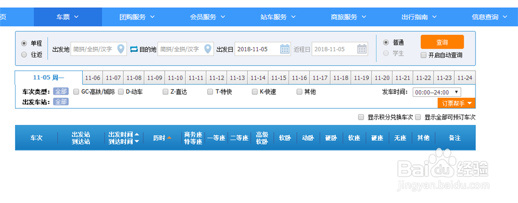
Task: Click the 出发日 date field 2018-11-05
Action: (263, 49)
